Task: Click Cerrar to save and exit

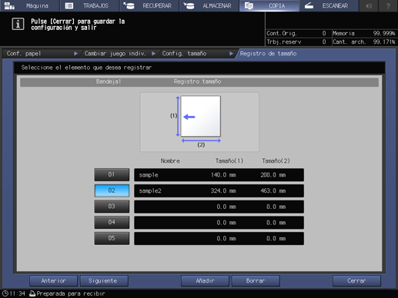Action: point(356,281)
